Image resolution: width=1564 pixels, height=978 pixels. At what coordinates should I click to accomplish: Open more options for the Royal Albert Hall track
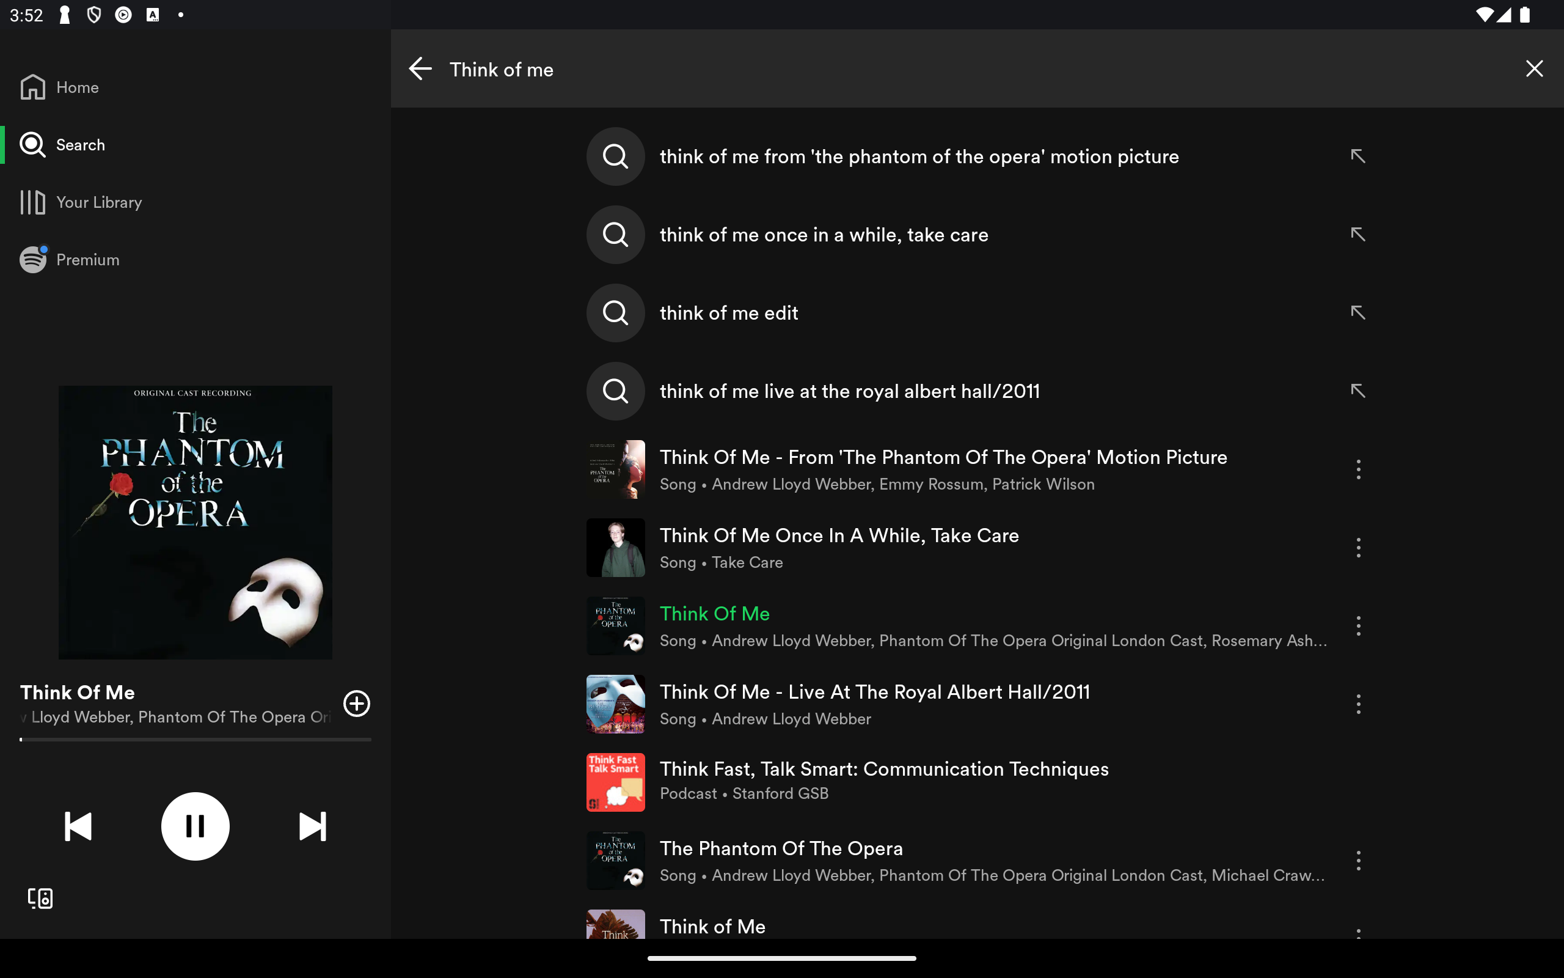pyautogui.click(x=1358, y=704)
